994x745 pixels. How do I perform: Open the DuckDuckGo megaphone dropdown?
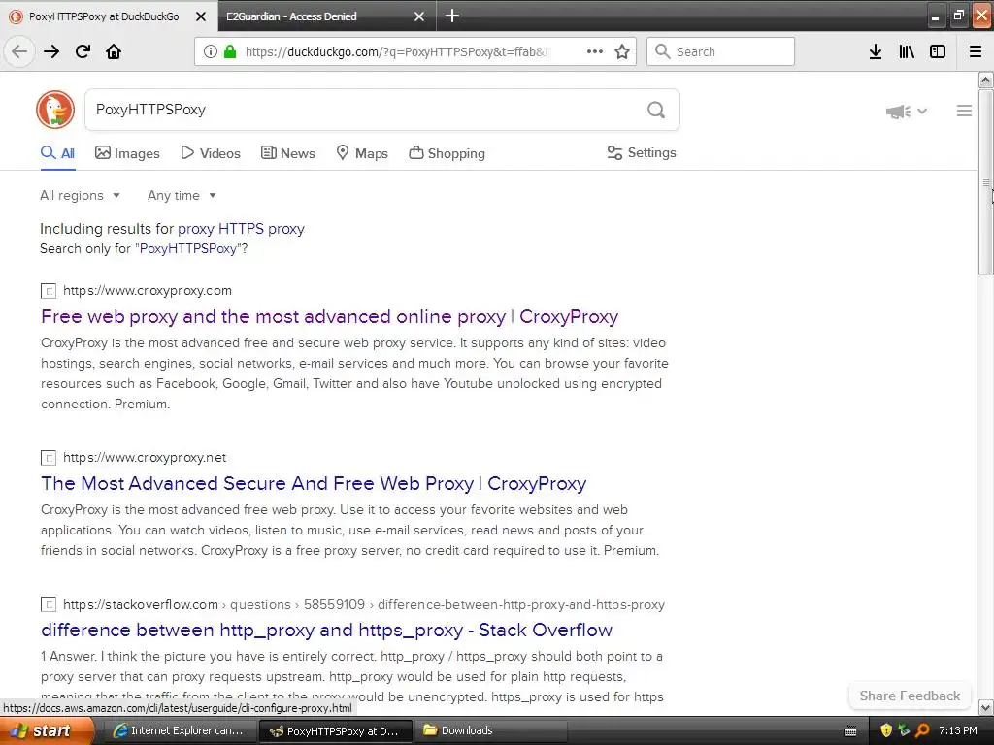[906, 112]
